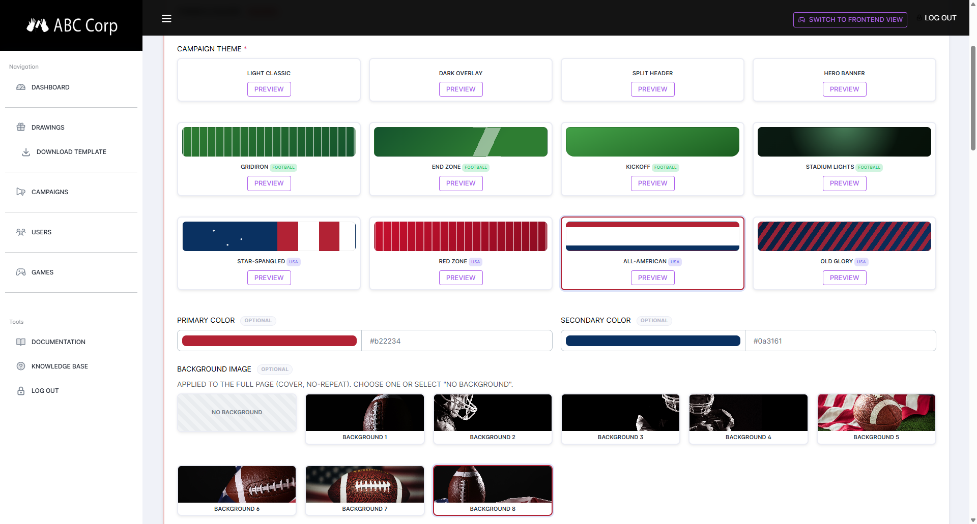
Task: Click the page vertical scrollbar
Action: click(973, 98)
